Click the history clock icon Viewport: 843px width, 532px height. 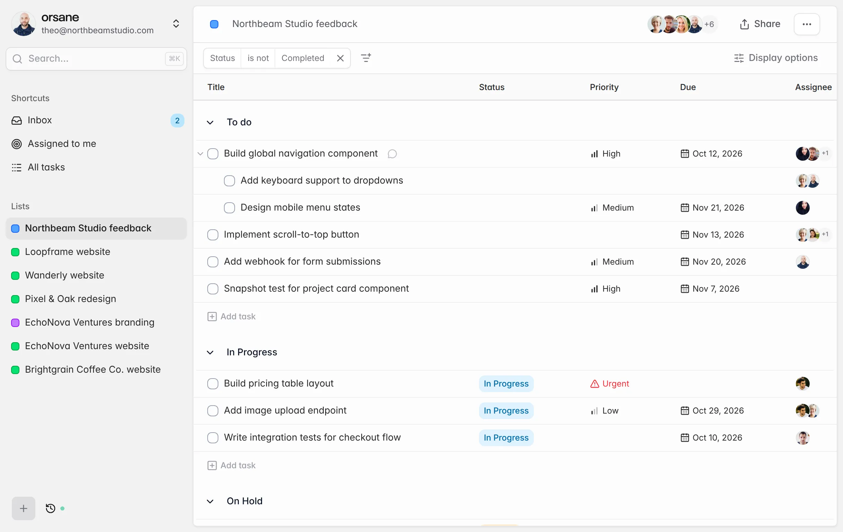(x=50, y=508)
